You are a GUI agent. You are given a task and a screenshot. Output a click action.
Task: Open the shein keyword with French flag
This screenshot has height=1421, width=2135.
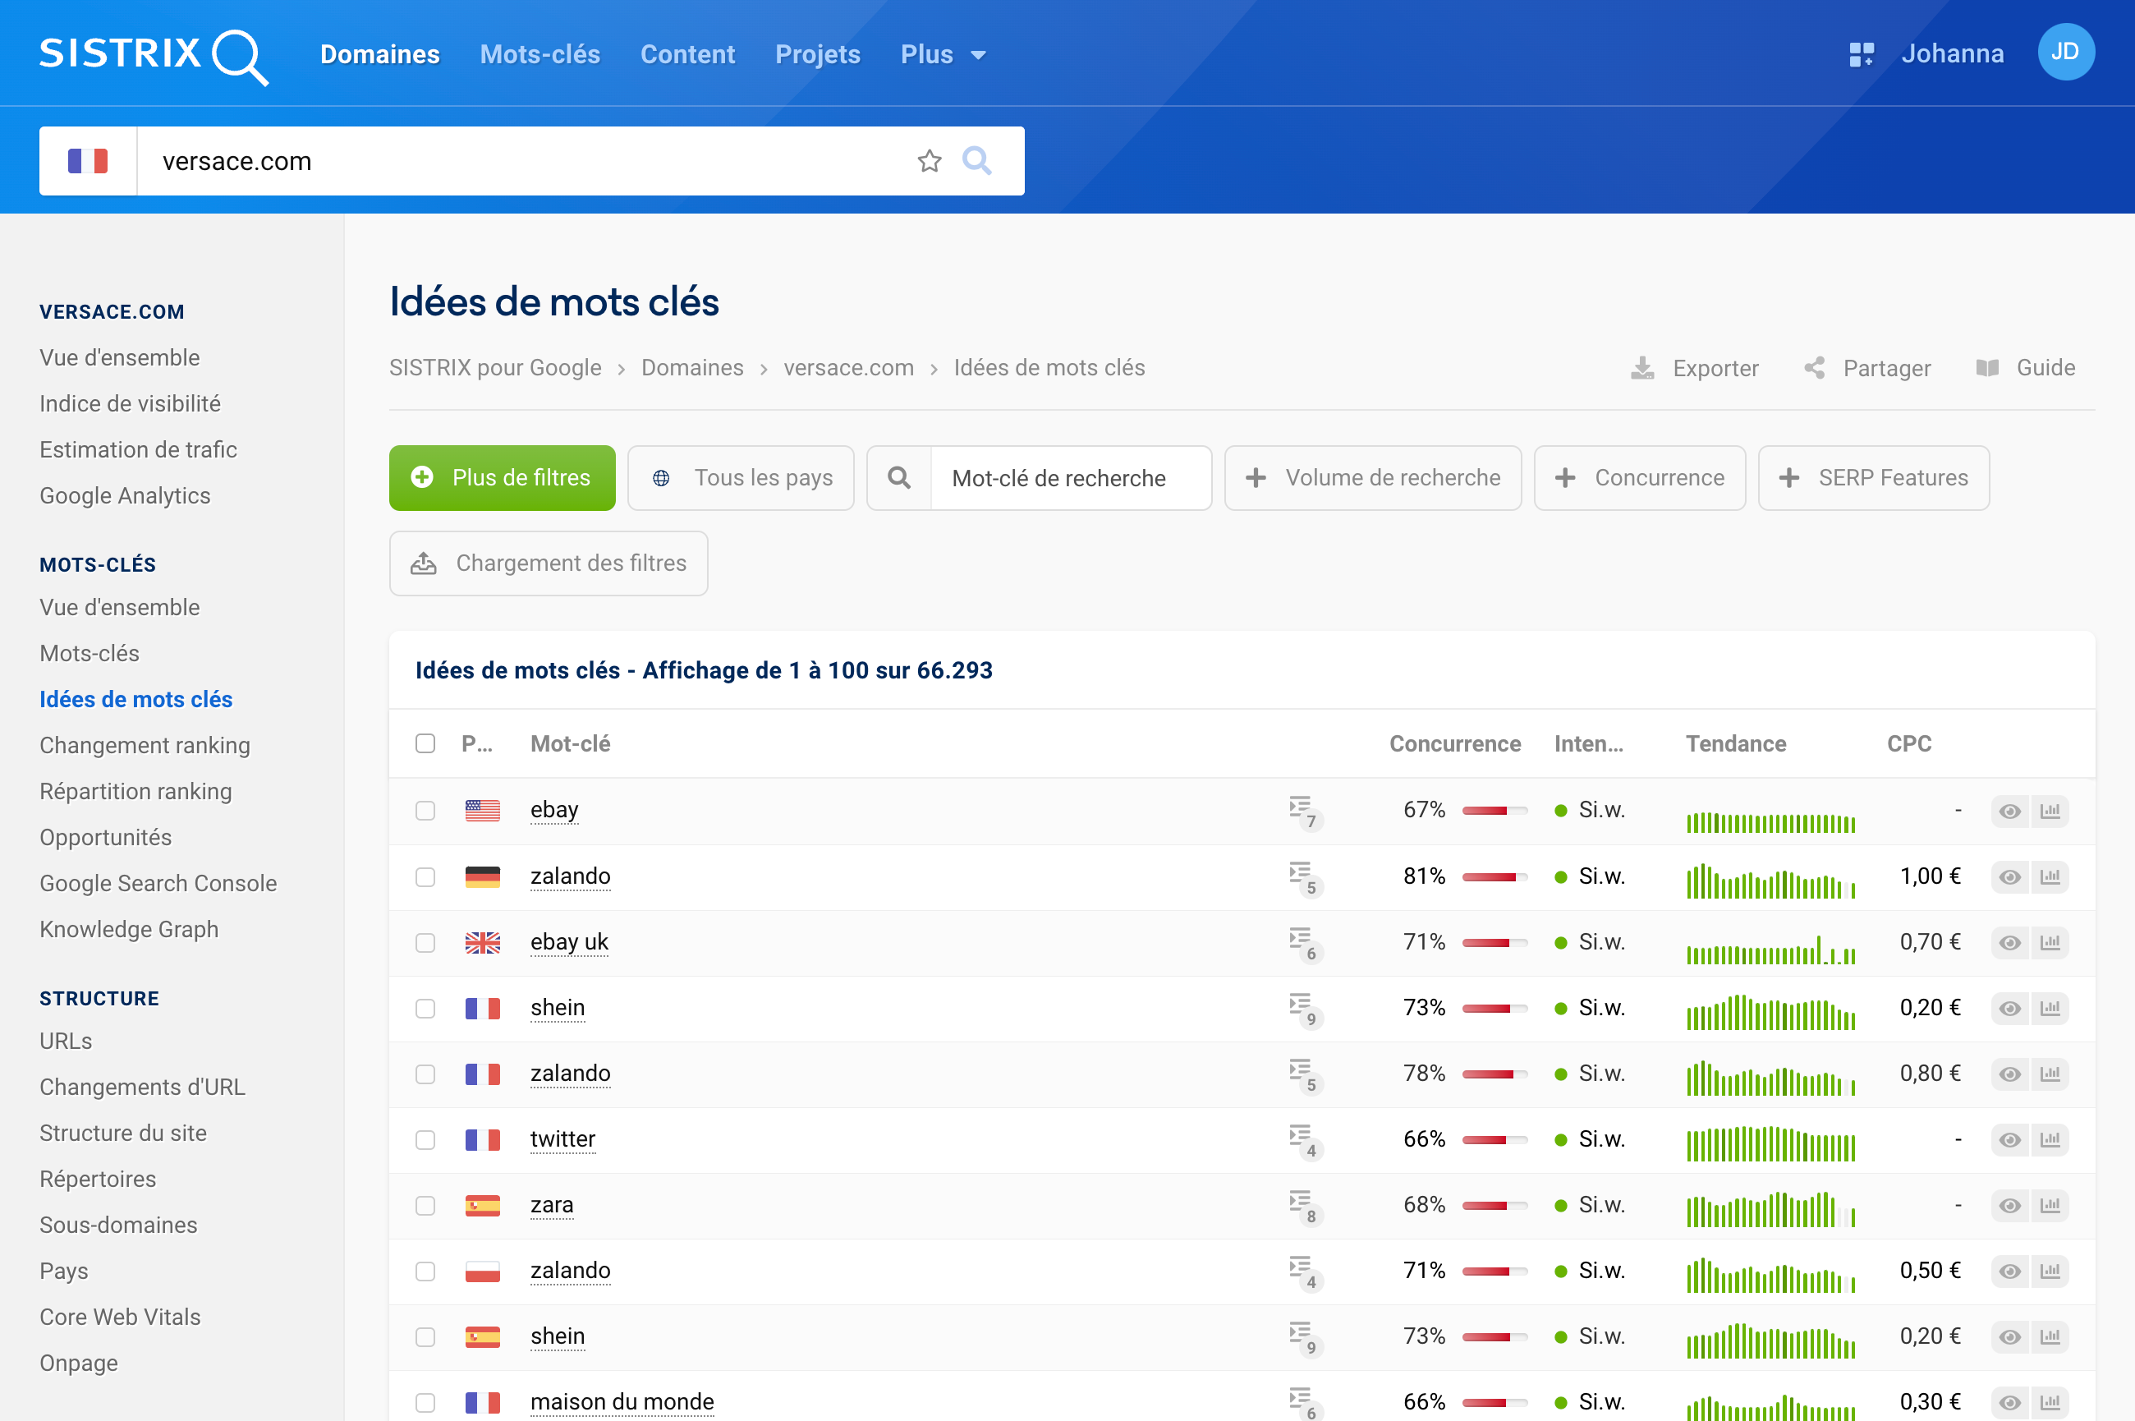click(557, 1008)
